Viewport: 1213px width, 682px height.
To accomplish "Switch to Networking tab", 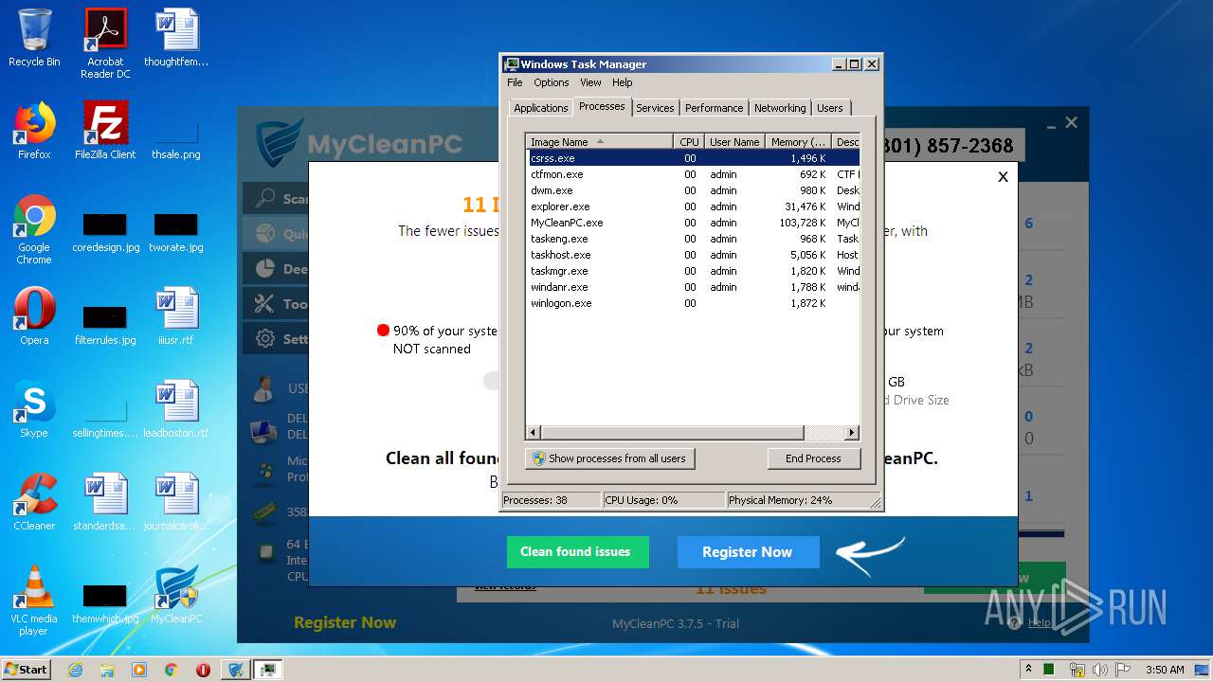I will coord(780,108).
